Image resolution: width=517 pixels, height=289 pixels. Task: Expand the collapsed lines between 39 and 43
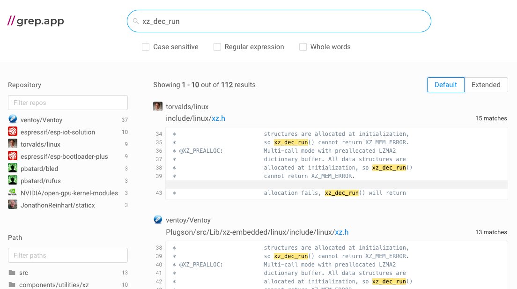pos(336,185)
